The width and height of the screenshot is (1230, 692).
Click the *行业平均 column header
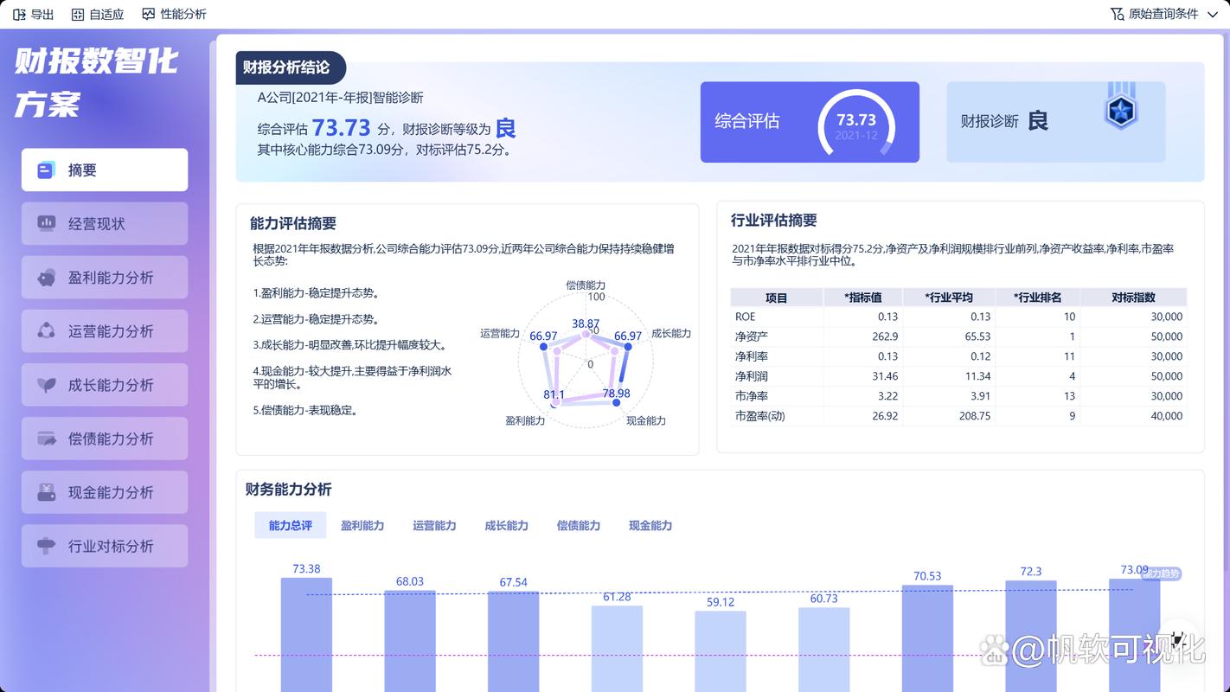(x=949, y=298)
